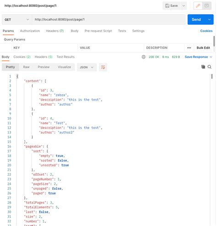The image size is (217, 226).
Task: Open the Settings tab
Action: pos(138,31)
